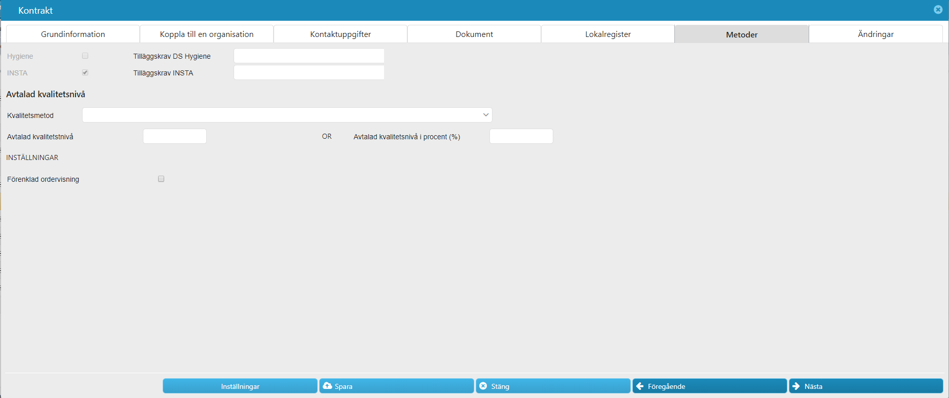Save with the Spara button
Viewport: 949px width, 398px height.
397,386
